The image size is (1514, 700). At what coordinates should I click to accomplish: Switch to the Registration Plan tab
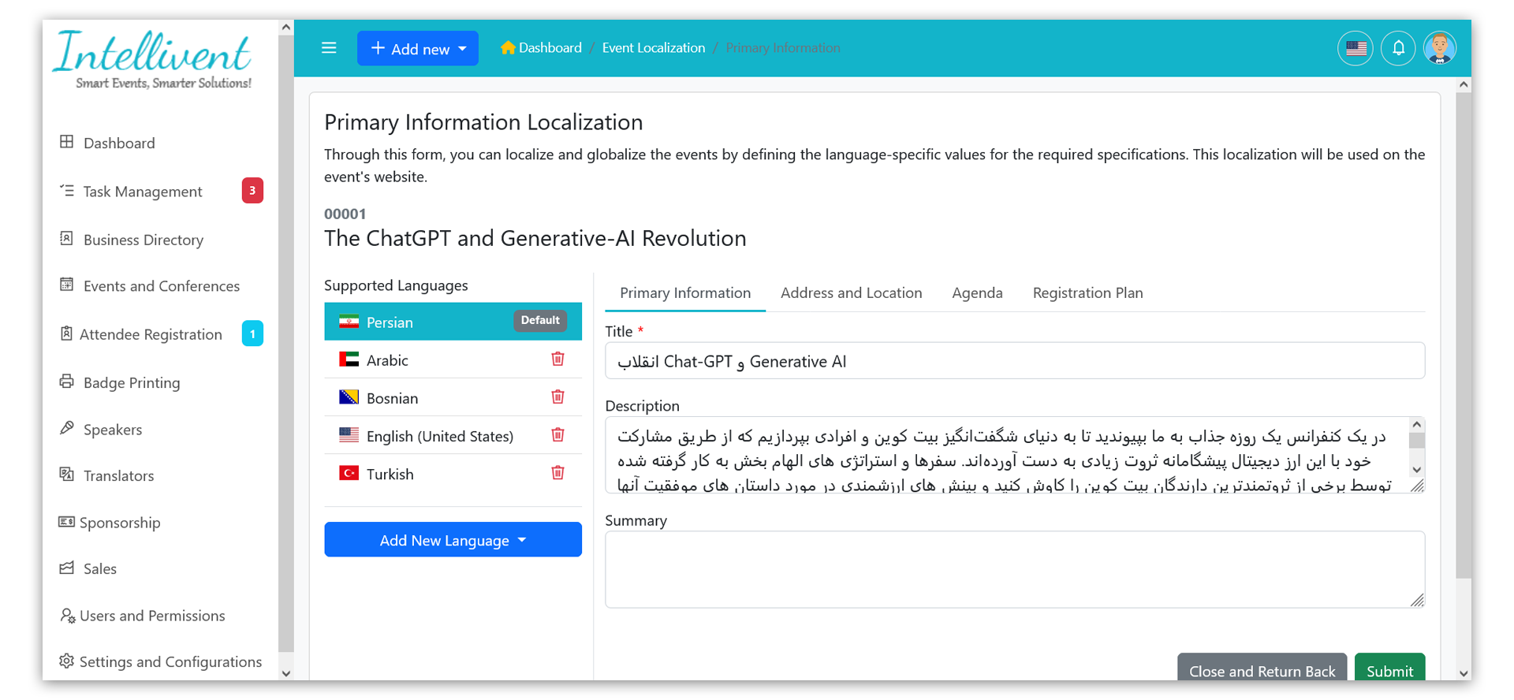pos(1087,292)
